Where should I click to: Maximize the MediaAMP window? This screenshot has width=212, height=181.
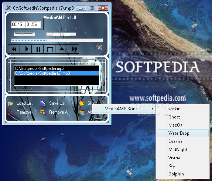click(92, 8)
